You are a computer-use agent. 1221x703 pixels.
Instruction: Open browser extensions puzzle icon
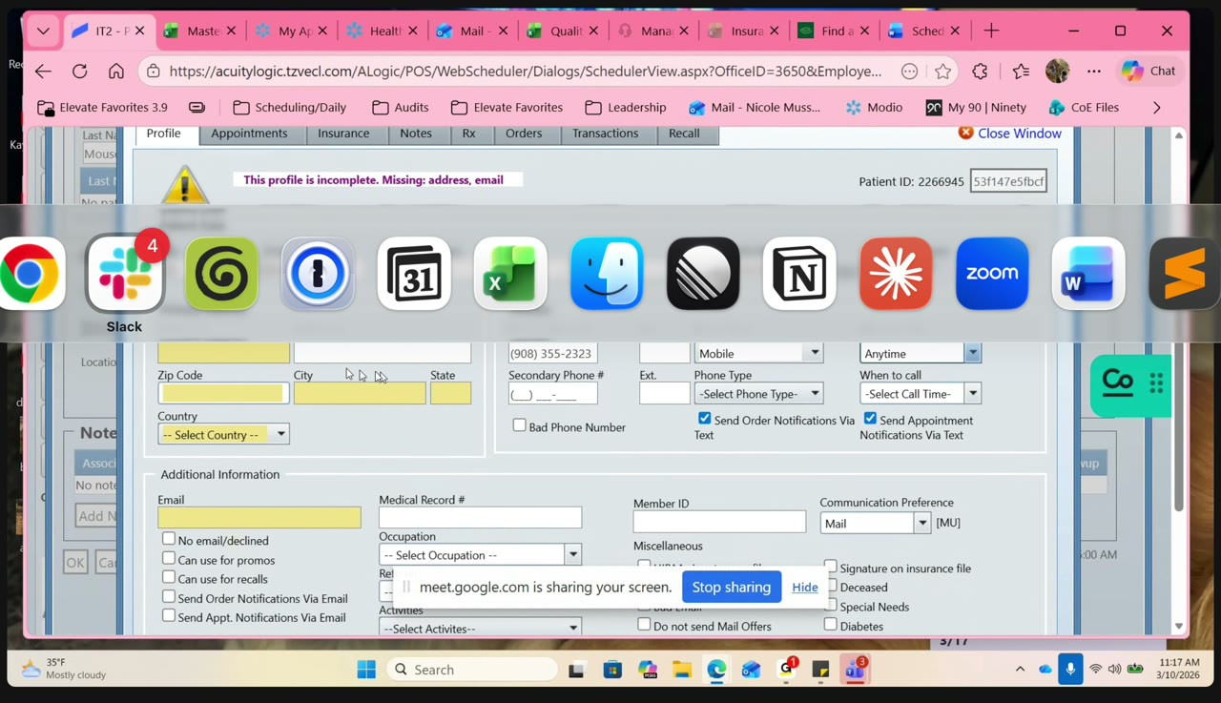click(980, 71)
